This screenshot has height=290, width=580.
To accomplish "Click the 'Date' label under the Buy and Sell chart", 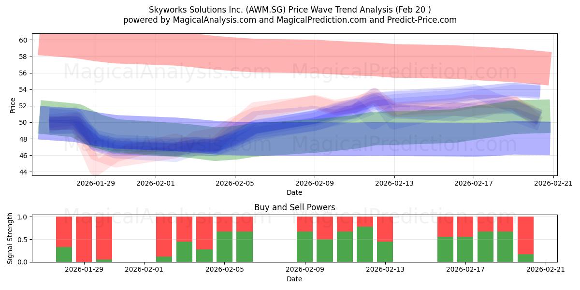I will (x=294, y=279).
